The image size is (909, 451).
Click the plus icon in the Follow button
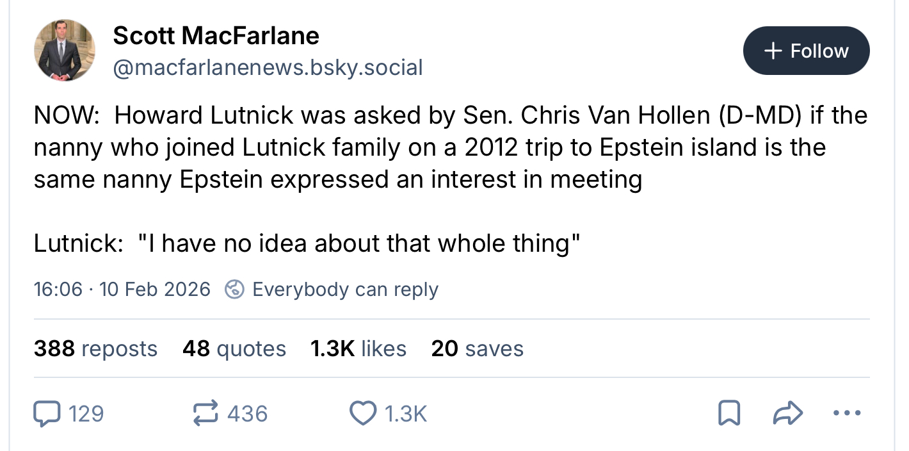pos(773,51)
